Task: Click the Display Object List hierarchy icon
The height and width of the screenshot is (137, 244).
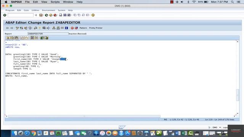Action: point(54,28)
